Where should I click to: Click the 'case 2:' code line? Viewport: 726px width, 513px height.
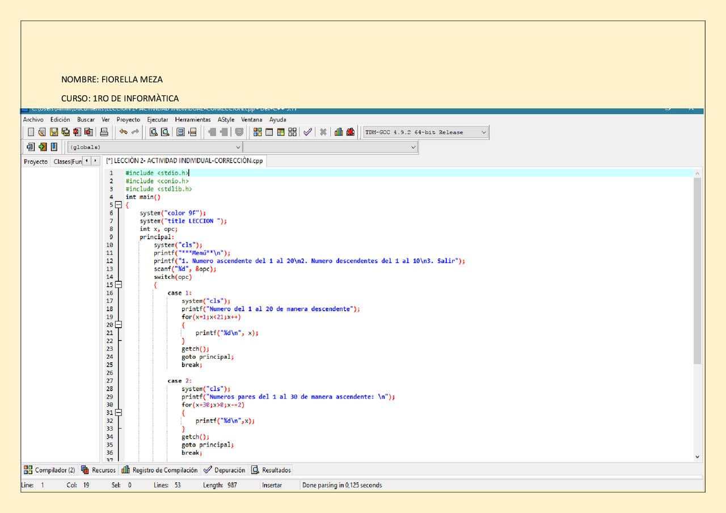[180, 381]
